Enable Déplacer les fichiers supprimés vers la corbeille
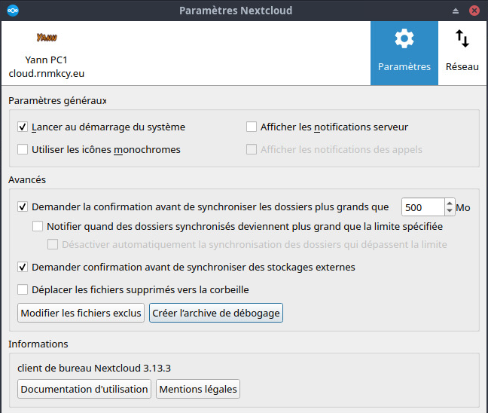This screenshot has width=488, height=413. pos(23,290)
